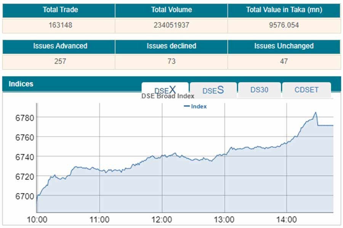The image size is (343, 228).
Task: Select the DS30 tab
Action: coord(259,90)
